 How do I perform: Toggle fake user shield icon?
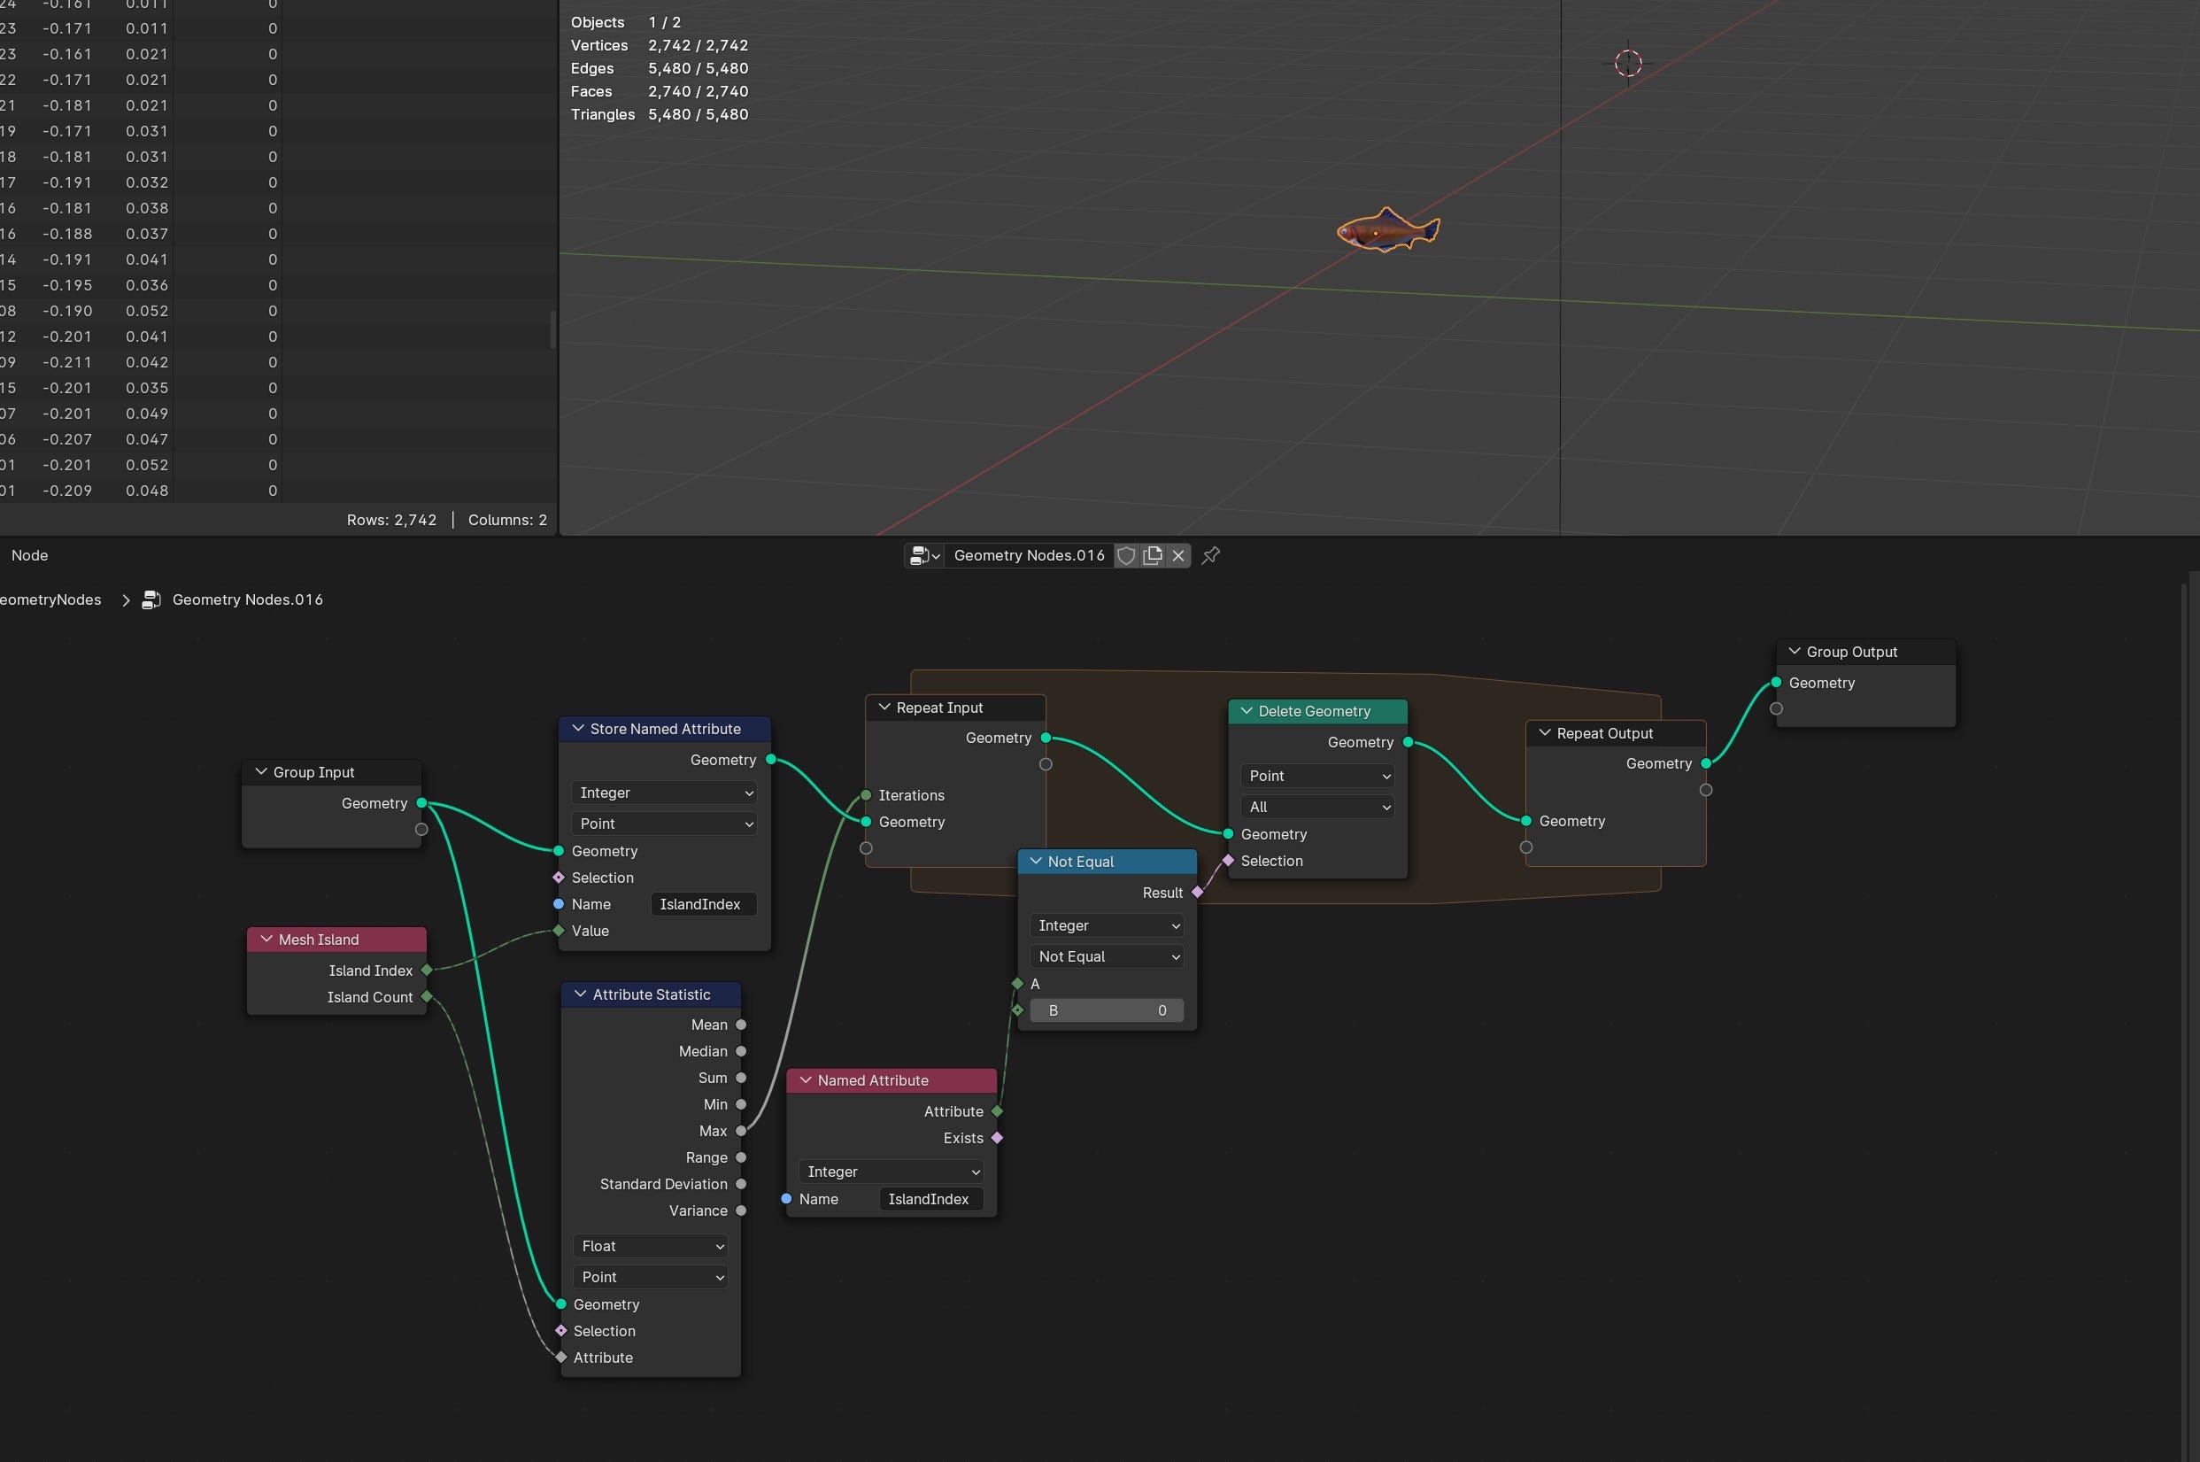(1126, 556)
